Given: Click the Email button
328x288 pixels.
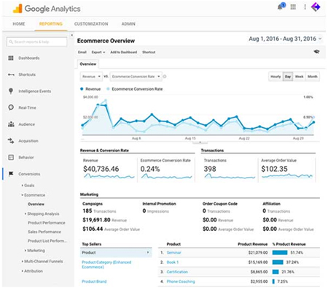Looking at the screenshot, I should 82,52.
